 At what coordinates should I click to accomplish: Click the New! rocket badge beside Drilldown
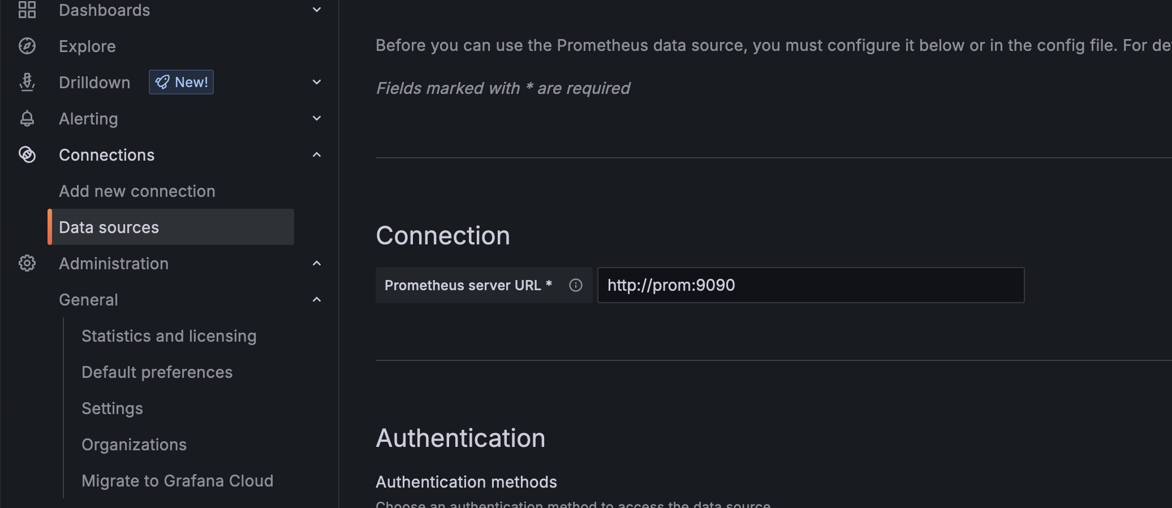point(181,82)
